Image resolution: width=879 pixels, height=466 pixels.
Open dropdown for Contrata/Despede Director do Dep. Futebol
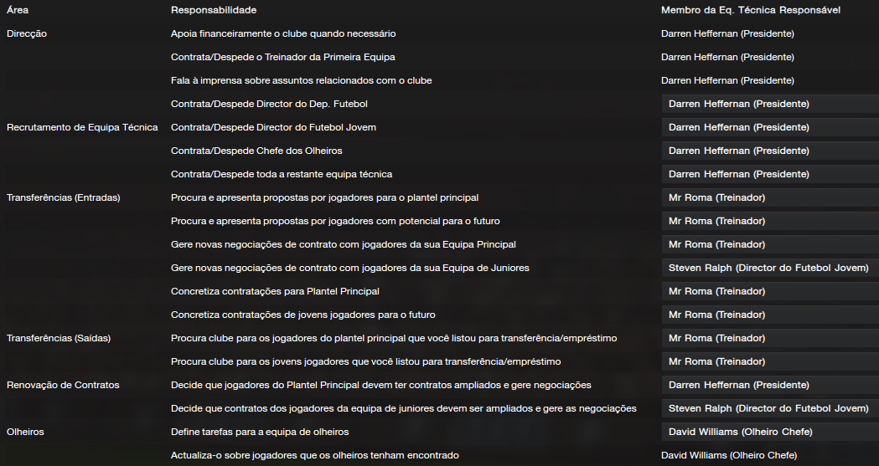click(770, 104)
